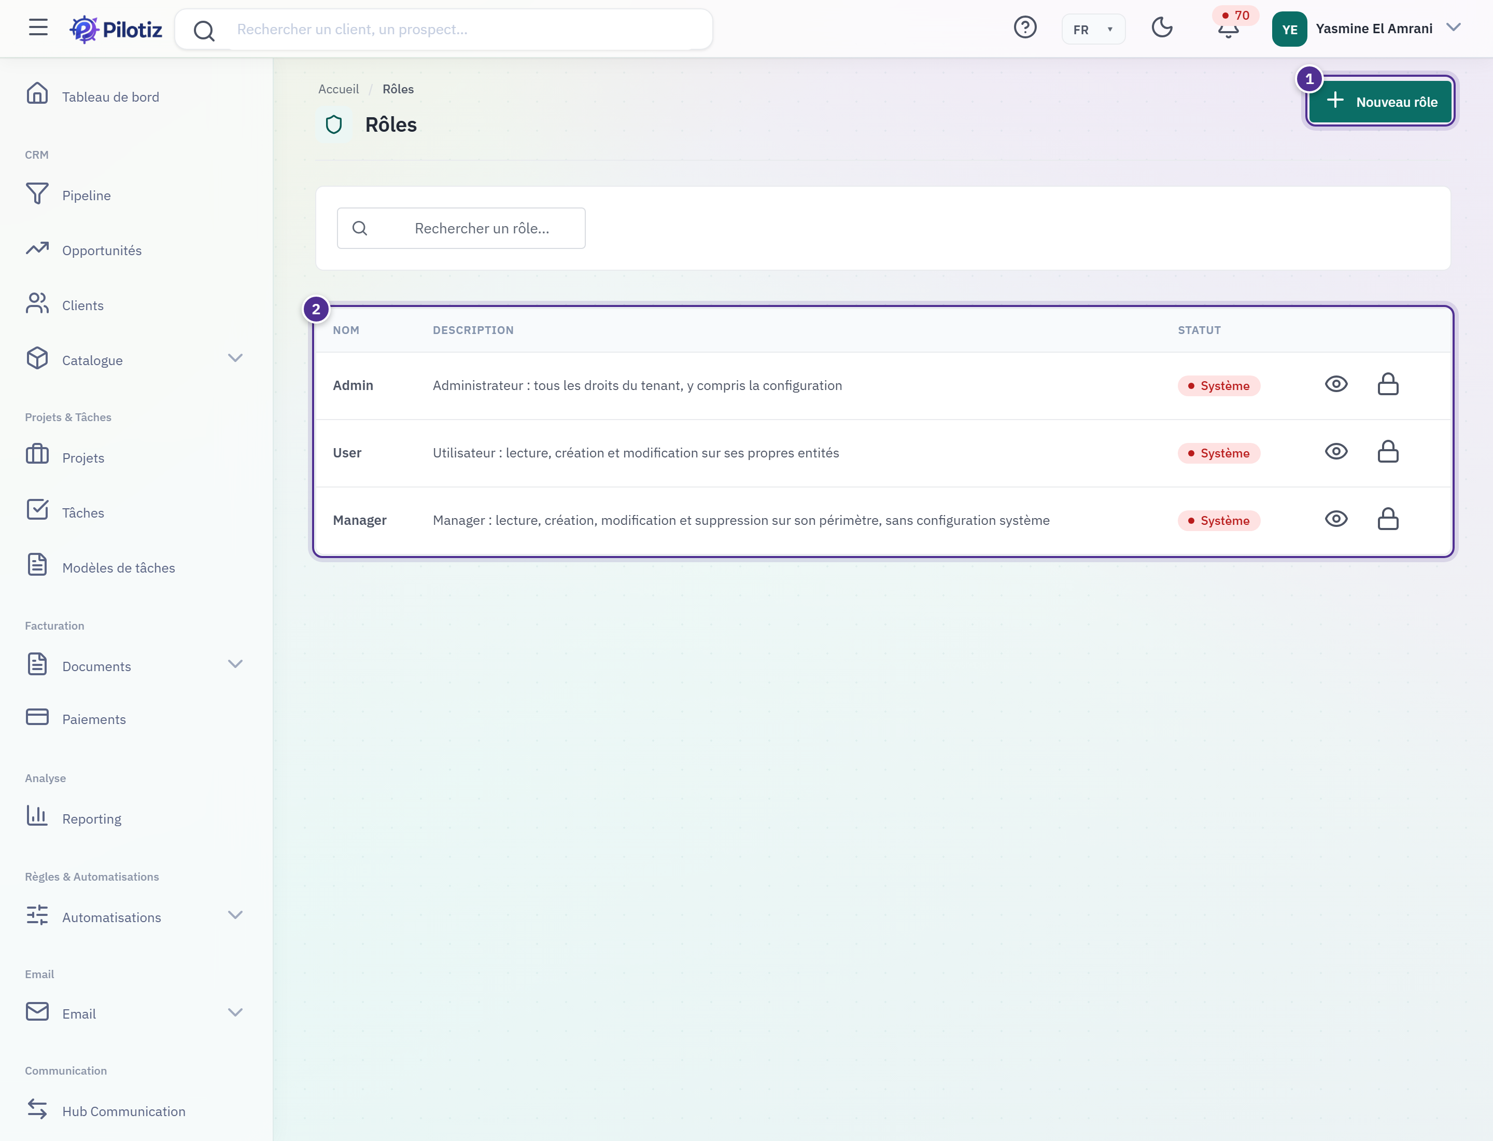Click the Email envelope icon

click(x=37, y=1012)
